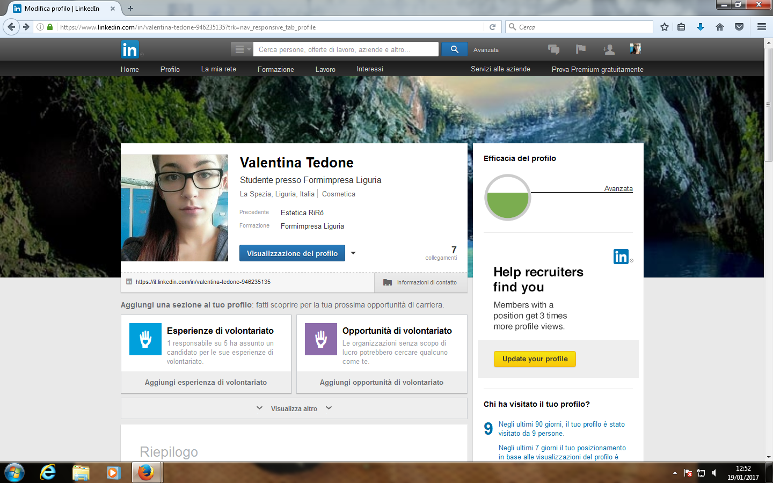Click the volume speaker tray icon
This screenshot has width=773, height=483.
714,473
